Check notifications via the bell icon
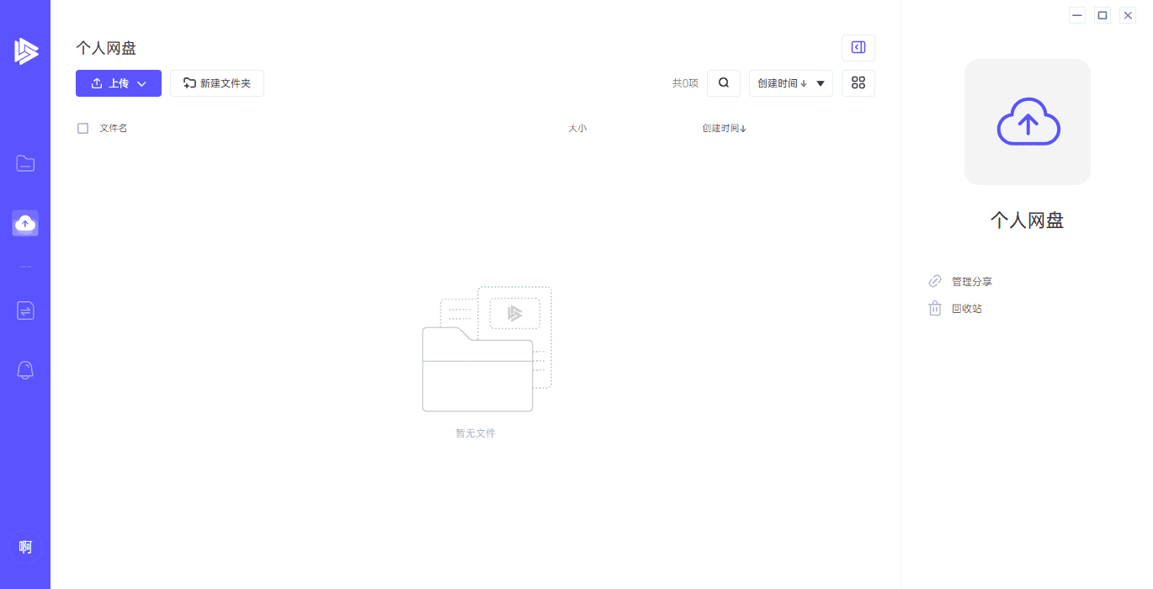The height and width of the screenshot is (589, 1153). [25, 370]
